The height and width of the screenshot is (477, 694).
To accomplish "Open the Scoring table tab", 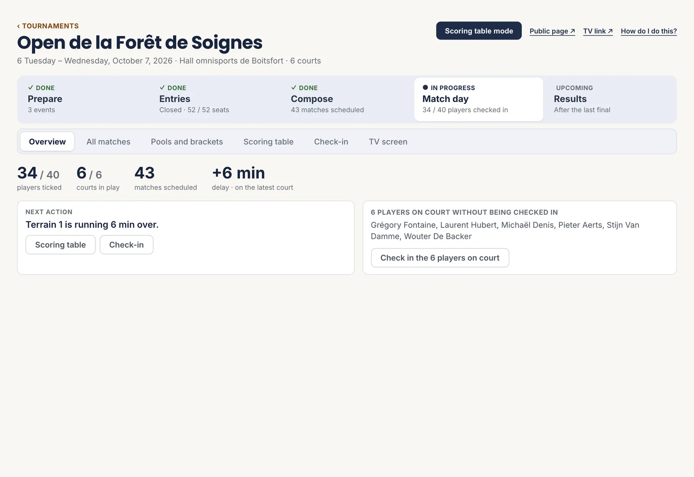I will [268, 141].
